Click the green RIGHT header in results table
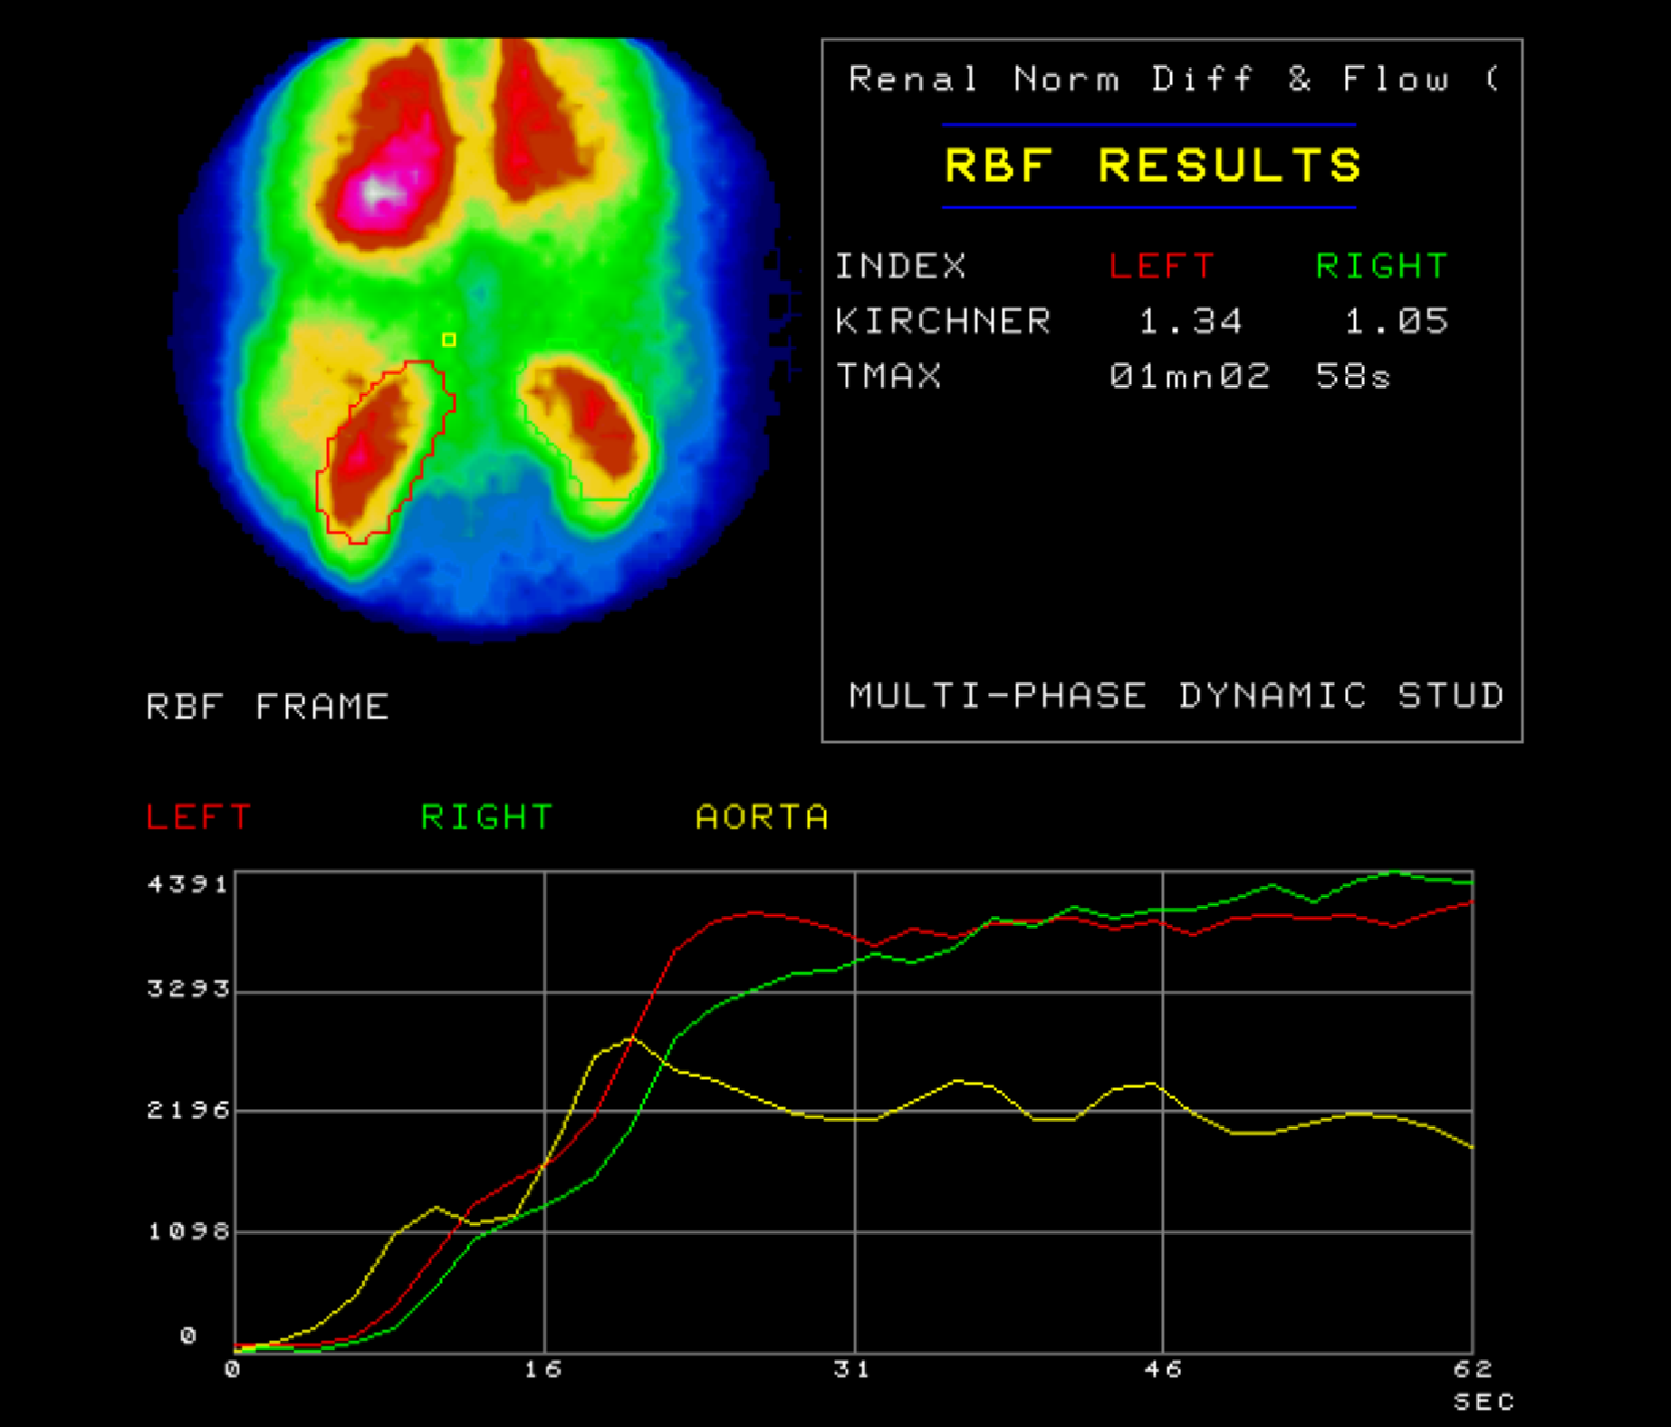Image resolution: width=1671 pixels, height=1427 pixels. coord(1381,266)
